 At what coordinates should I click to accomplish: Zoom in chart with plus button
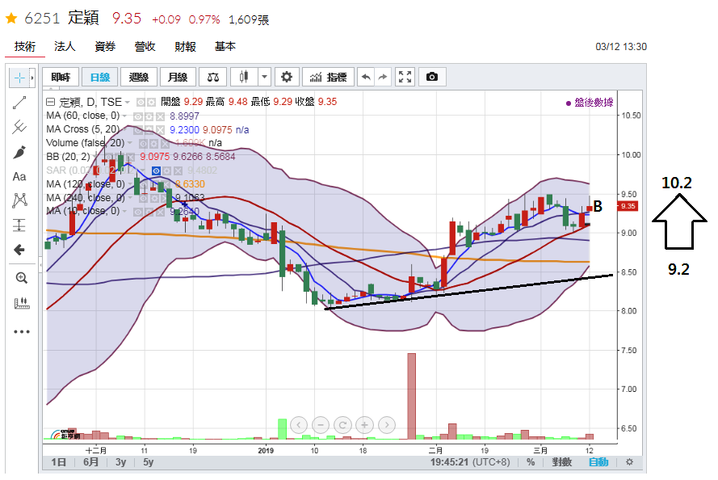coord(364,425)
